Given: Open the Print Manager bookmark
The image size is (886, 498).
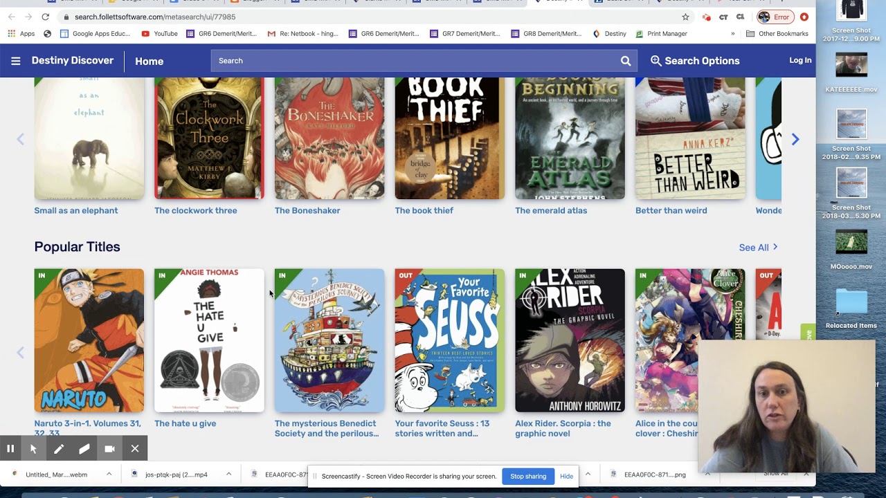Looking at the screenshot, I should 661,33.
